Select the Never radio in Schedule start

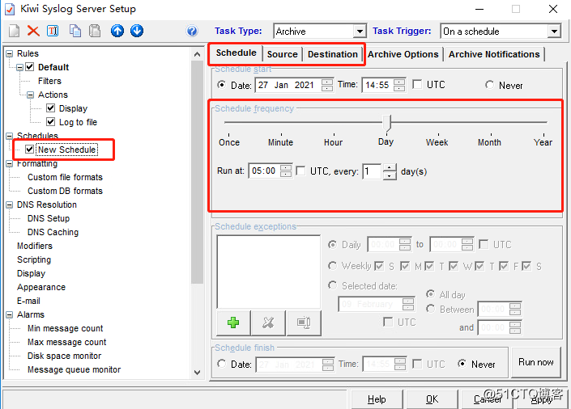(x=490, y=85)
